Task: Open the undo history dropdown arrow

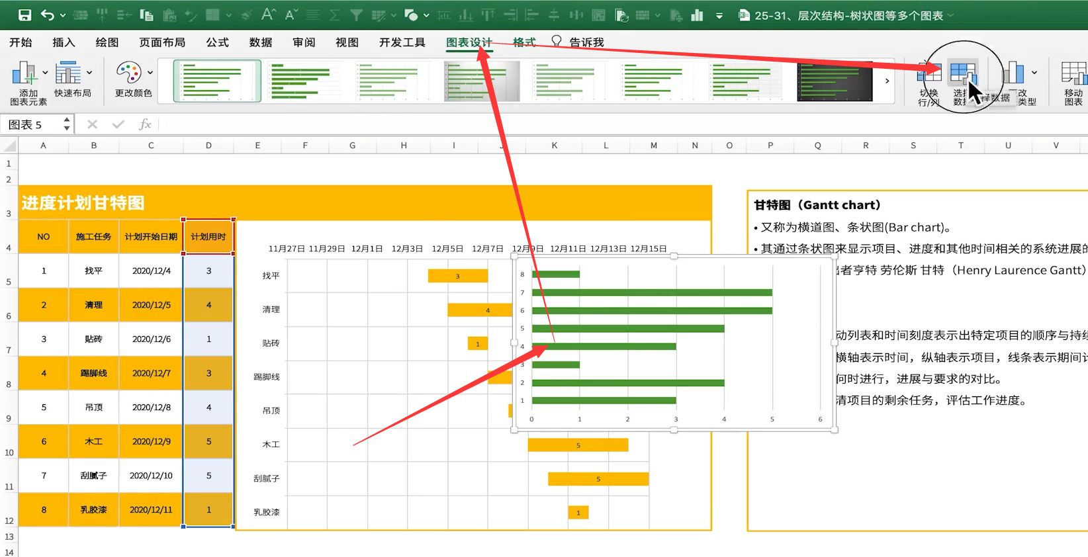Action: [63, 15]
